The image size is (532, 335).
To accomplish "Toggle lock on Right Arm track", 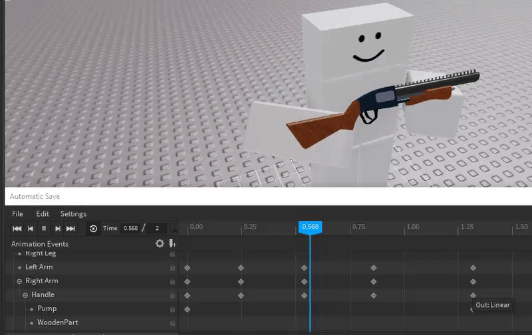I will click(172, 281).
